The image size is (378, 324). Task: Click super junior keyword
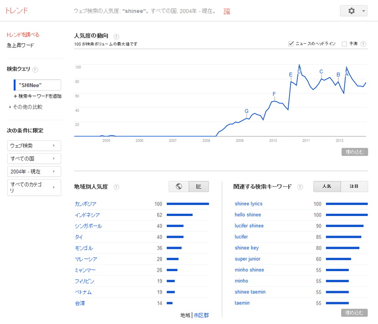point(248,259)
